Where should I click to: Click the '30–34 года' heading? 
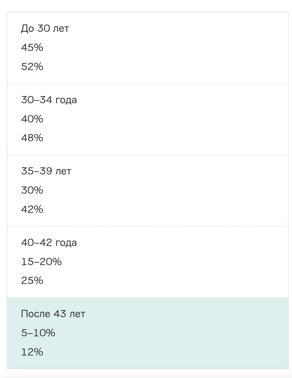[x=49, y=100]
